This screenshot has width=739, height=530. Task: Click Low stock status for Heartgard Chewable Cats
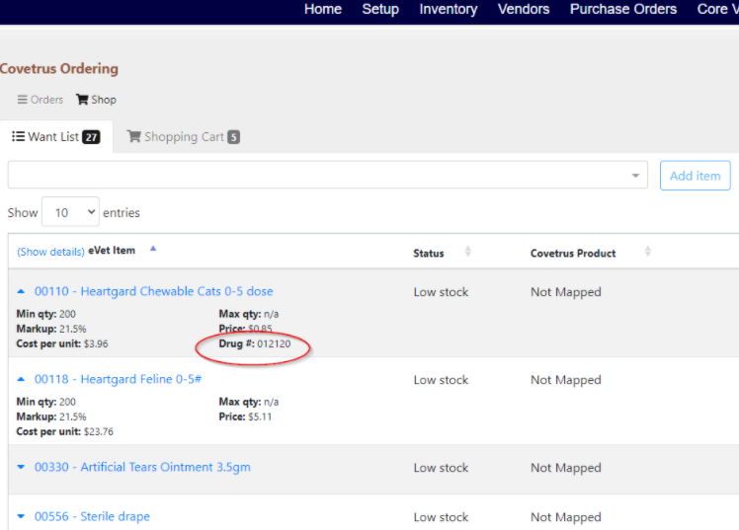(x=442, y=292)
